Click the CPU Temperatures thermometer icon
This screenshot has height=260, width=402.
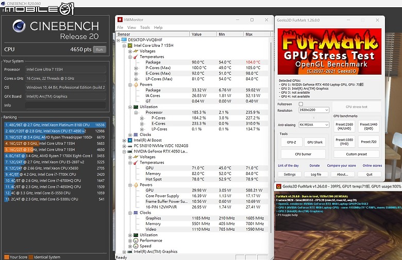[x=136, y=57]
